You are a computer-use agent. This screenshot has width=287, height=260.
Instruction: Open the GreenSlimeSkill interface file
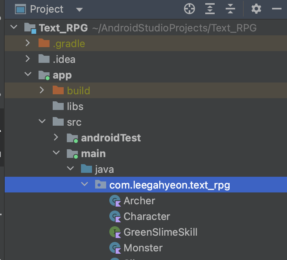(x=160, y=232)
